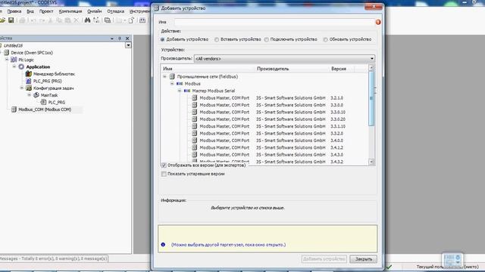Select the add device radio button
Screen dimensions: 485x272
[x=162, y=39]
